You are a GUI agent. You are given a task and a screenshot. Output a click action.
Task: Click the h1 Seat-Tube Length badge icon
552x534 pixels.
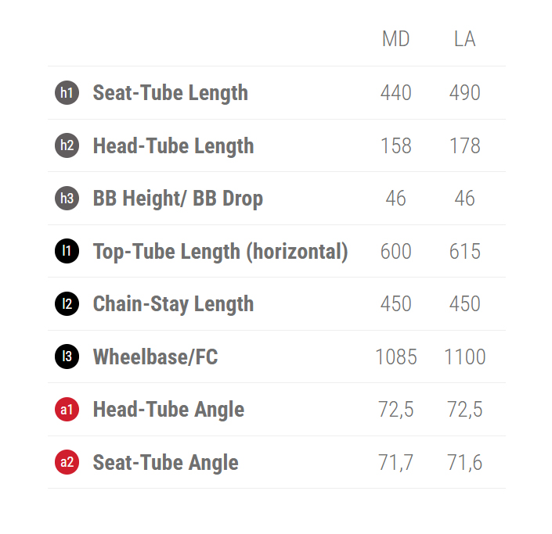tap(67, 93)
